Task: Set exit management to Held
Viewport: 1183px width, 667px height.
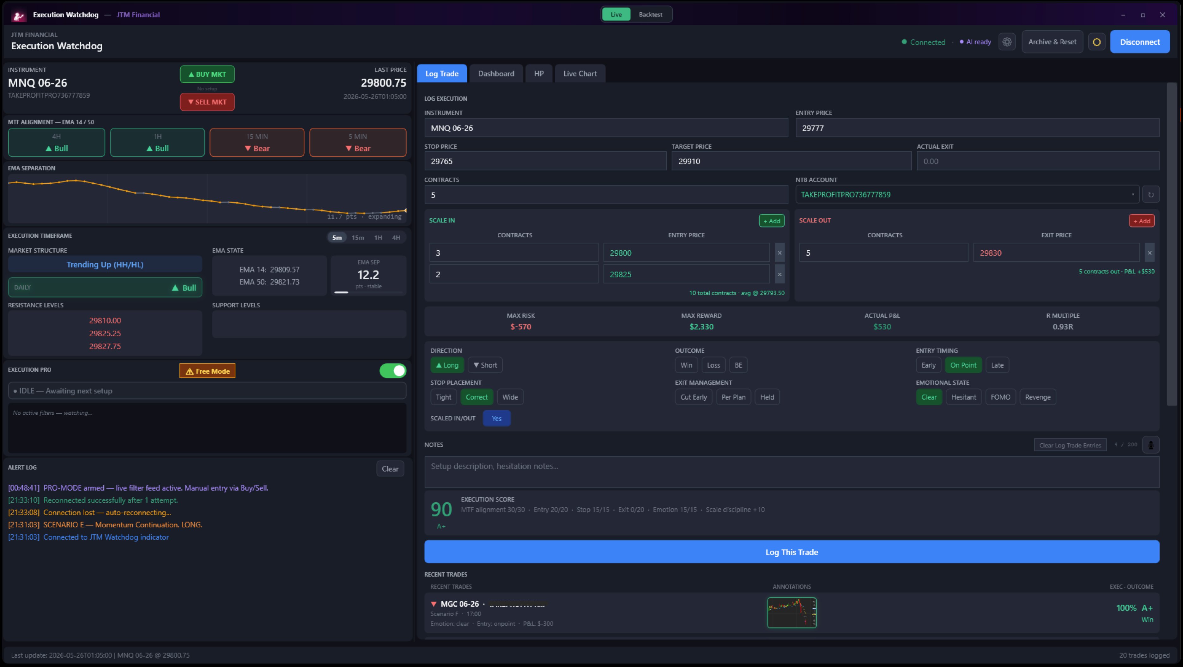Action: (767, 397)
